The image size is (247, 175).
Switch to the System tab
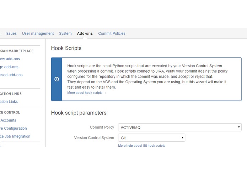tap(65, 33)
